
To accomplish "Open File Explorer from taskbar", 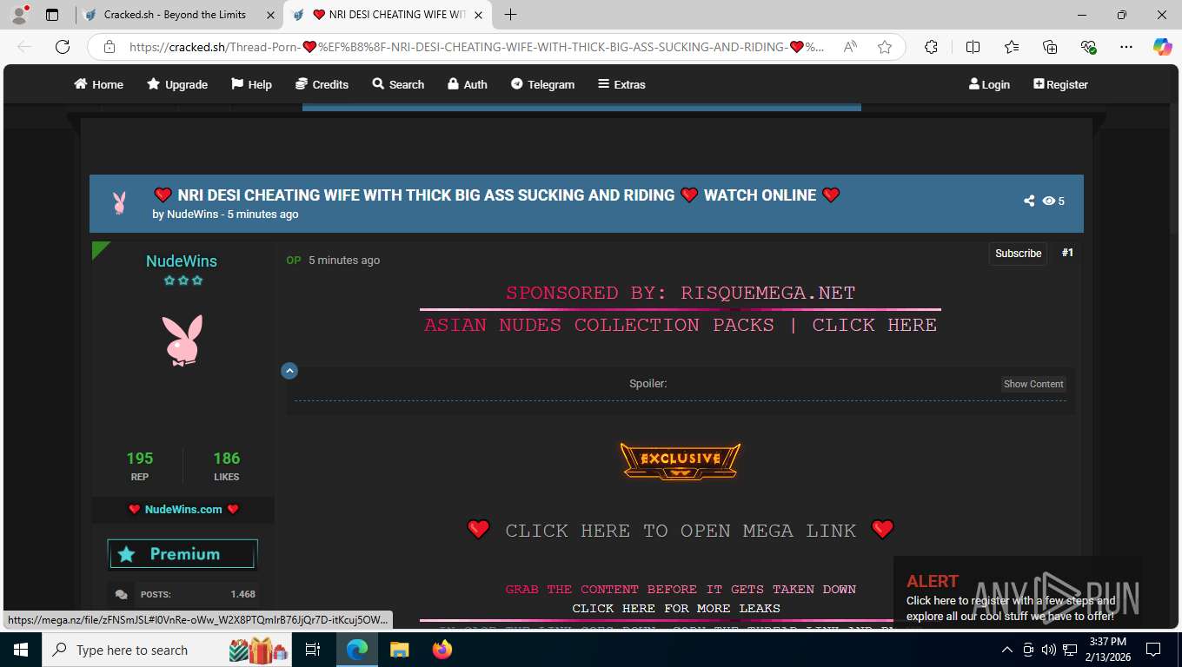I will [x=399, y=650].
